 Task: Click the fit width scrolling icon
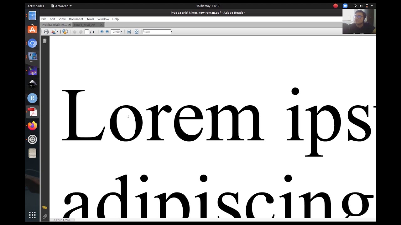pyautogui.click(x=129, y=32)
